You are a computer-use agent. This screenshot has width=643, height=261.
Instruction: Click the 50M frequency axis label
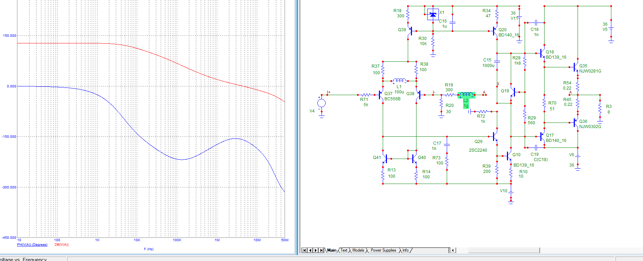(285, 240)
